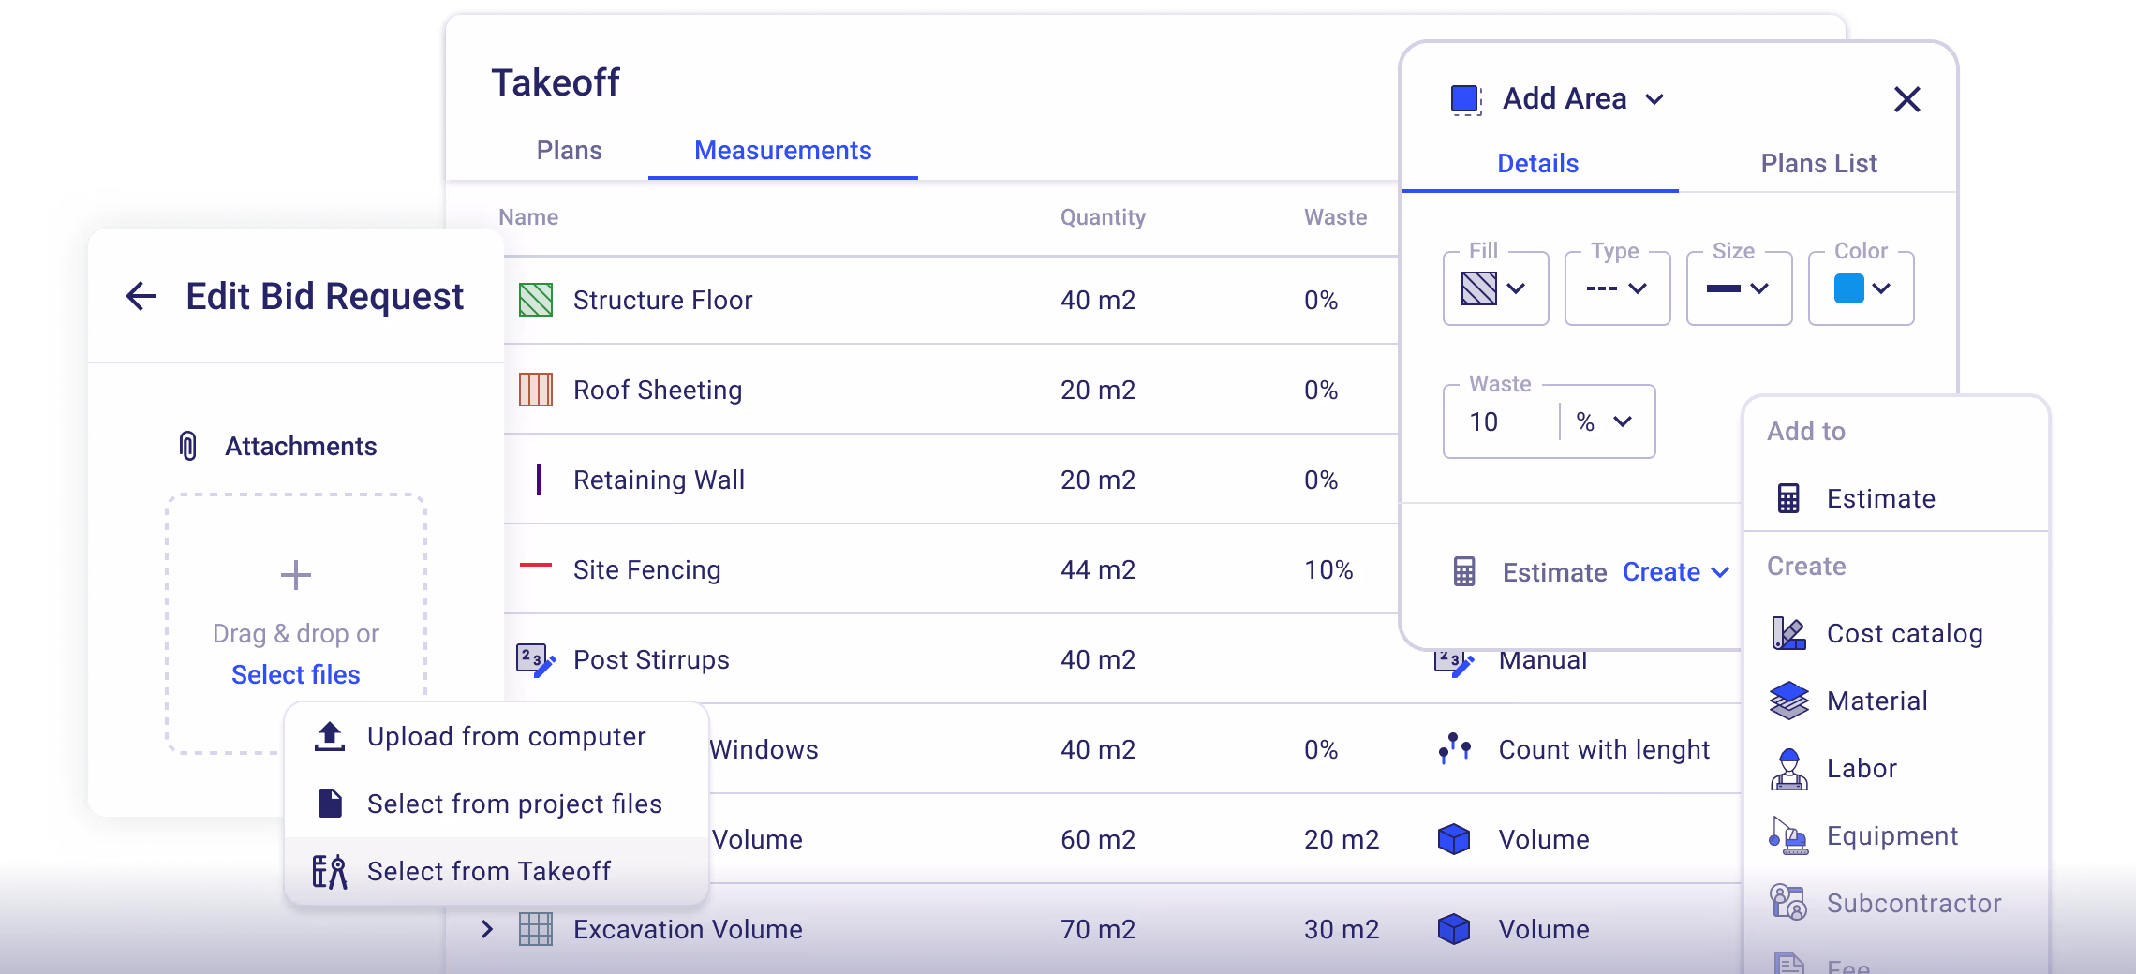Choose Select from Takeoff
Image resolution: width=2136 pixels, height=974 pixels.
click(497, 871)
